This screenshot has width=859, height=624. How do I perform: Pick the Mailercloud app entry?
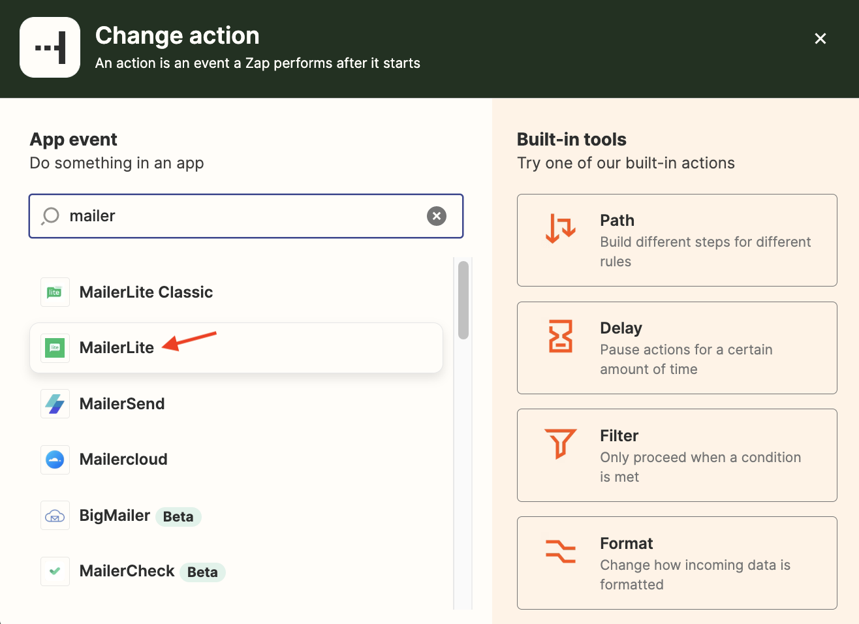point(123,460)
